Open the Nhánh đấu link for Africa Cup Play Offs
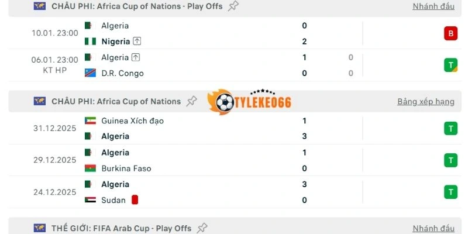Viewport: 468px width, 234px height. 433,6
